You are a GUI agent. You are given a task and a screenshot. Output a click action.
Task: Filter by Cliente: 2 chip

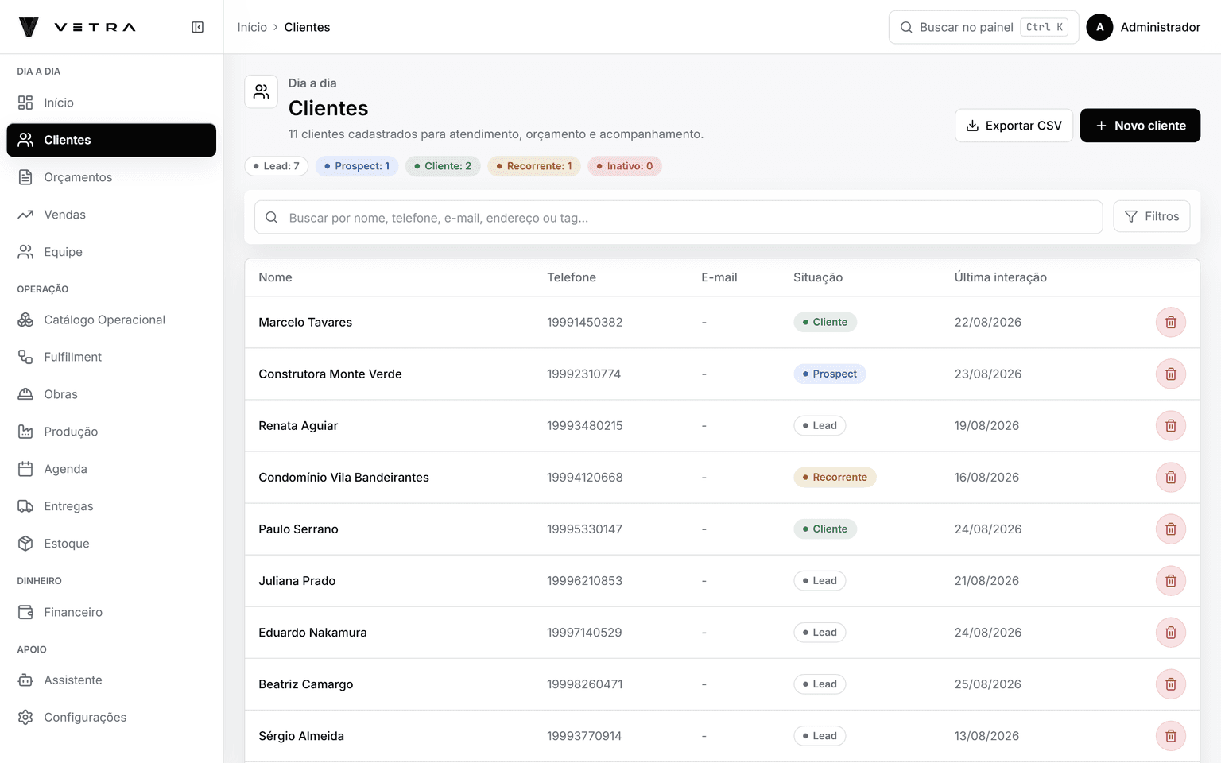point(443,166)
